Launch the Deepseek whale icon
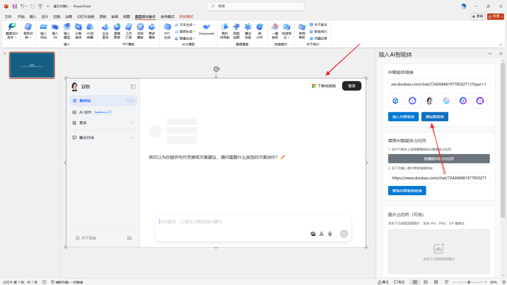This screenshot has height=285, width=507. [x=206, y=29]
